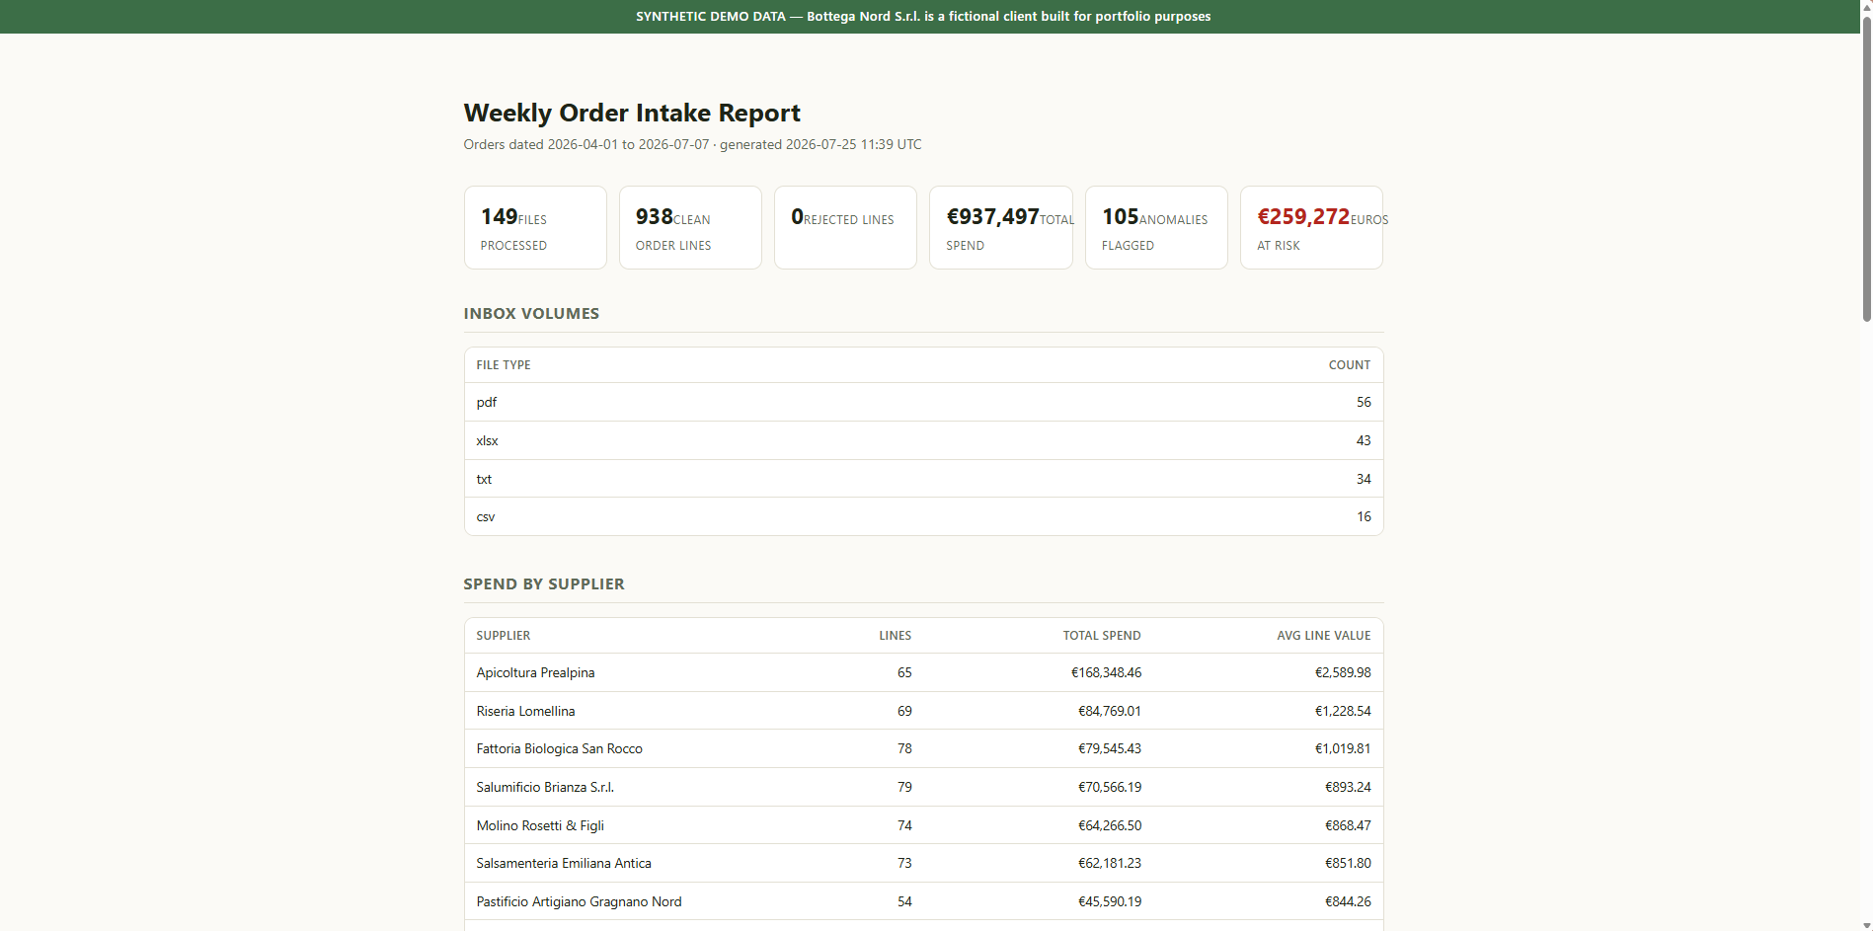The height and width of the screenshot is (931, 1873).
Task: Select supplier Apicoltura Prealpina
Action: pyautogui.click(x=535, y=672)
